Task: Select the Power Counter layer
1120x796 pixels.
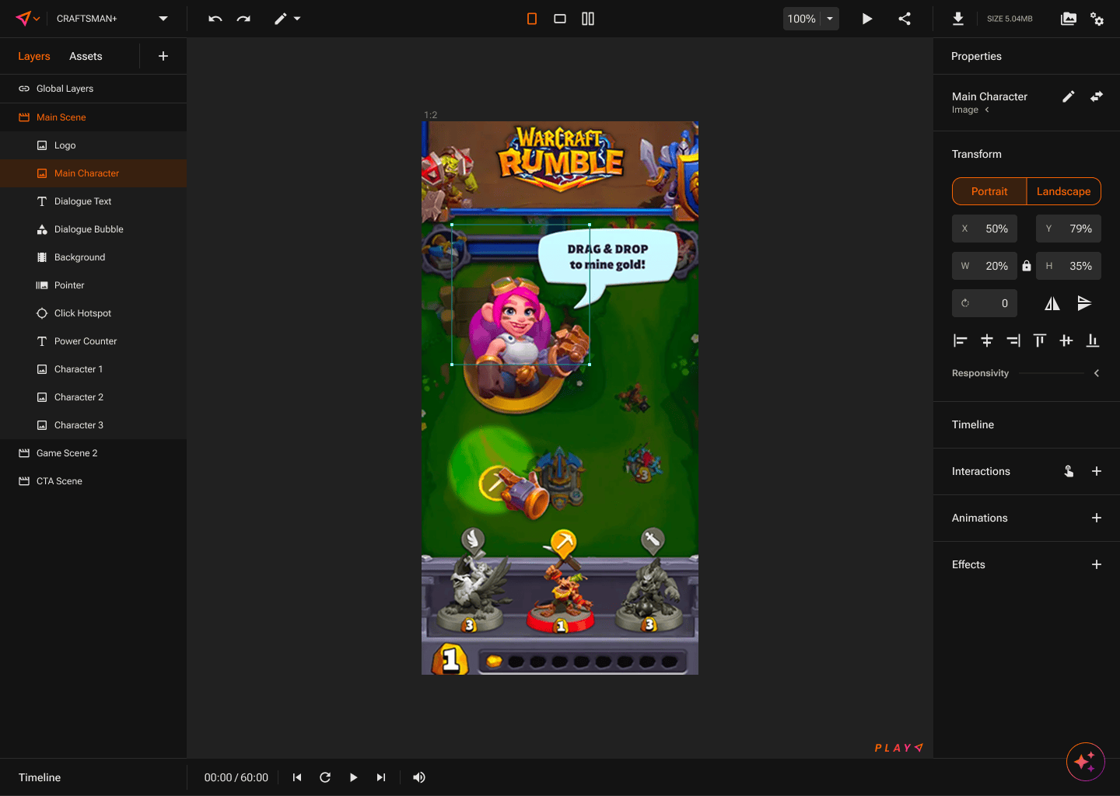Action: pos(93,341)
